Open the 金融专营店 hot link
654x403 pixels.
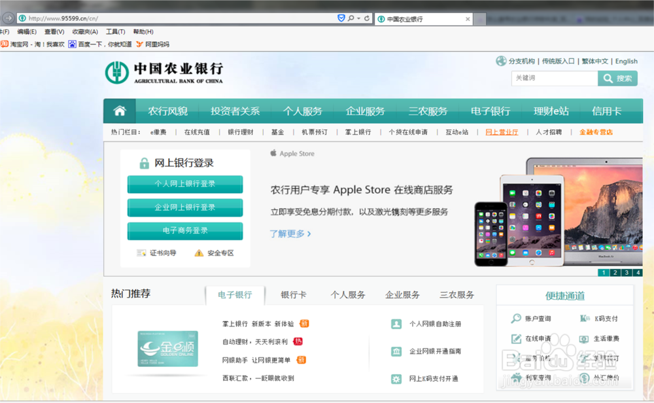tap(596, 132)
